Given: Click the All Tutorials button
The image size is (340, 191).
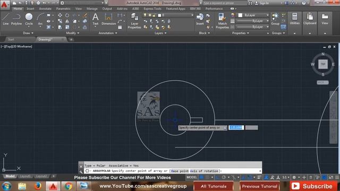Looking at the screenshot, I should [214, 186].
